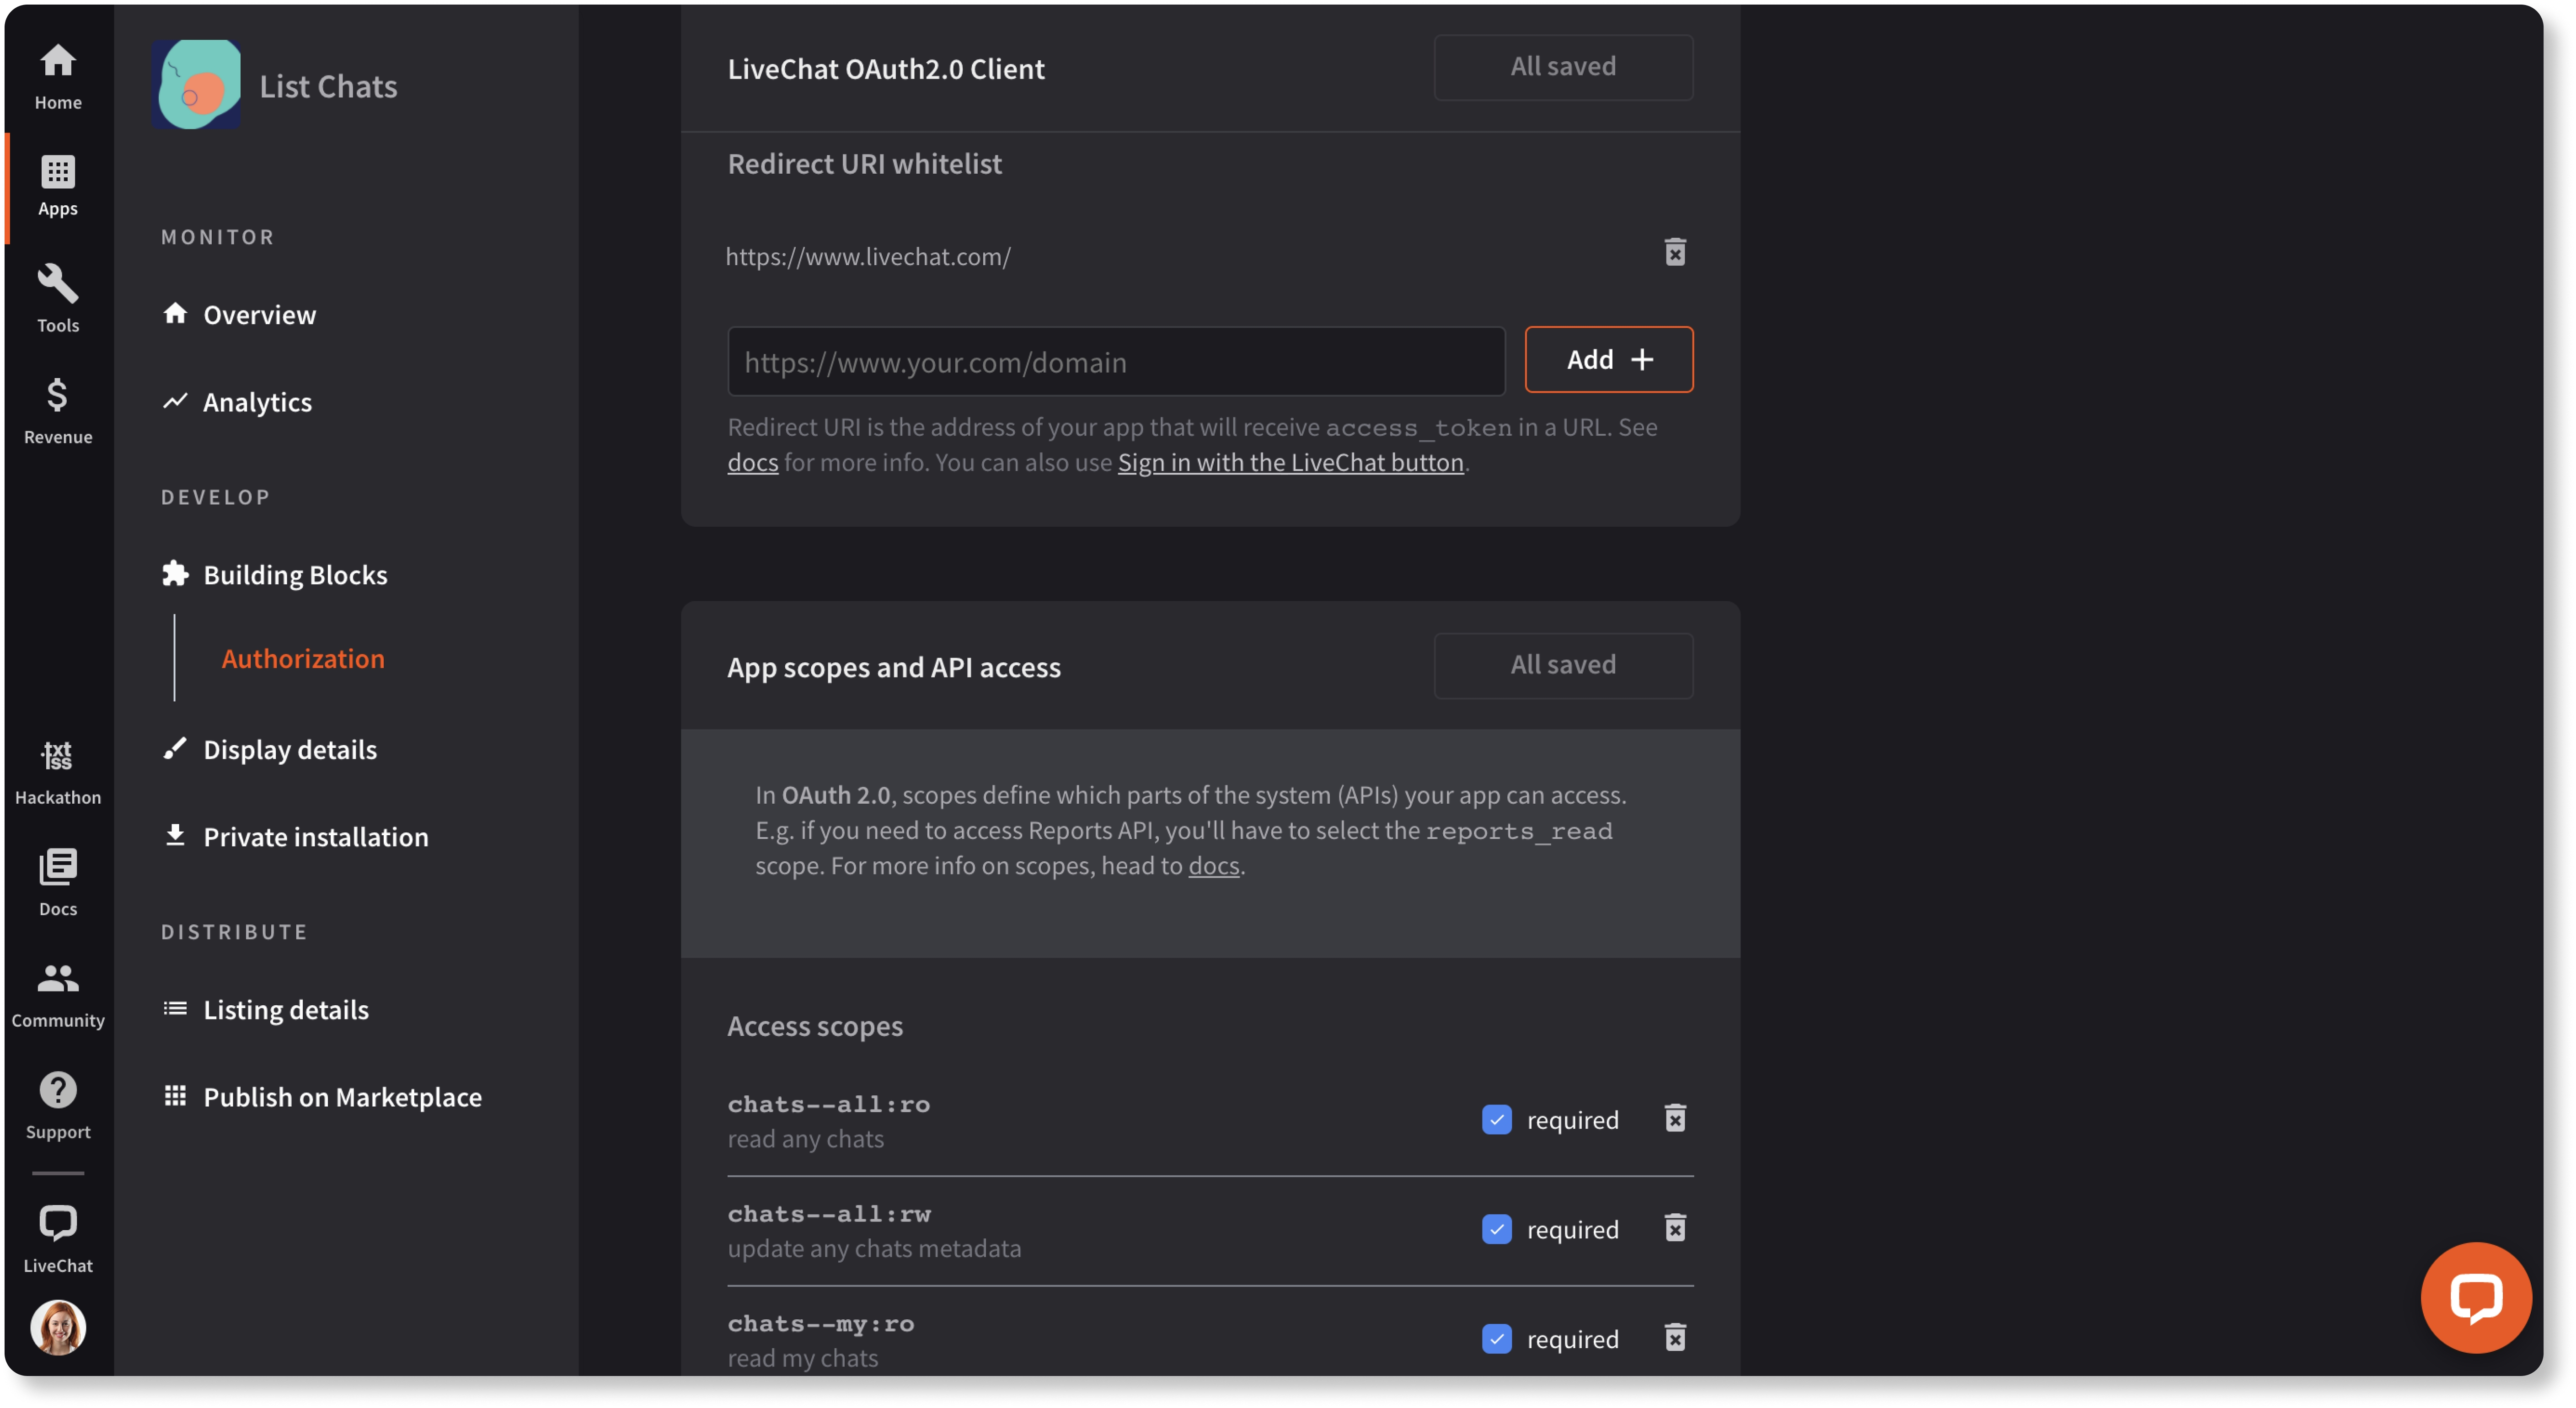Click the Add redirect URI button
Image resolution: width=2576 pixels, height=1408 pixels.
(x=1608, y=360)
